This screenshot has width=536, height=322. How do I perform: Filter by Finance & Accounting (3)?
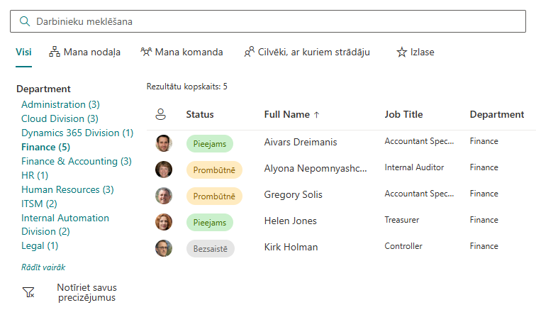[77, 161]
